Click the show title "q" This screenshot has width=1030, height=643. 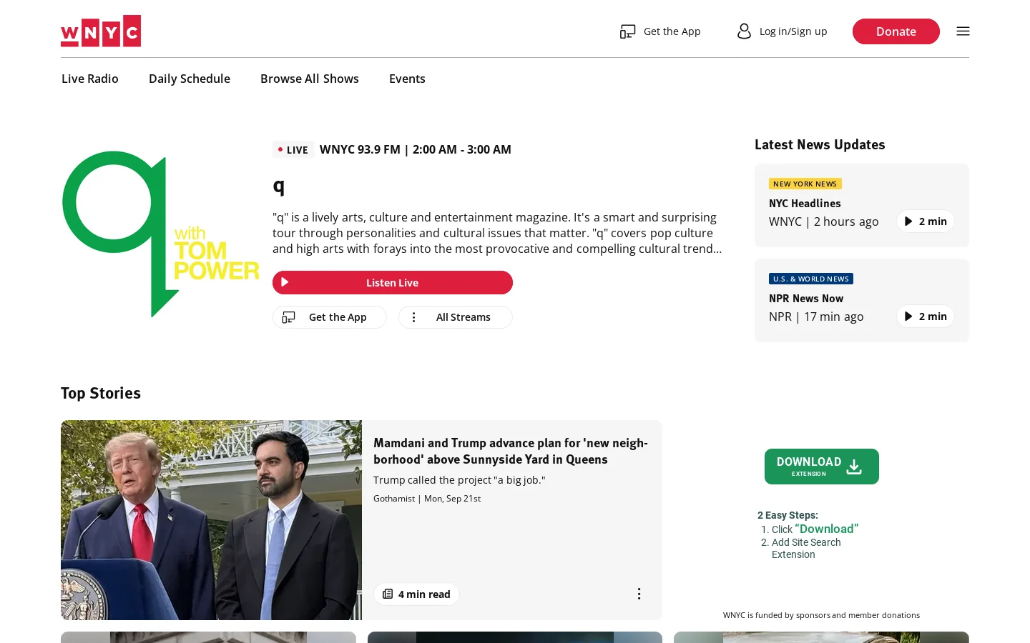pos(279,185)
